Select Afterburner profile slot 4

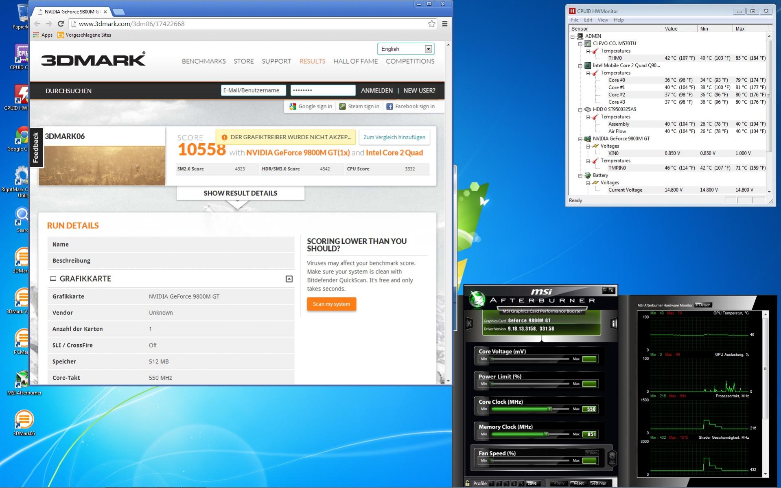tap(514, 484)
